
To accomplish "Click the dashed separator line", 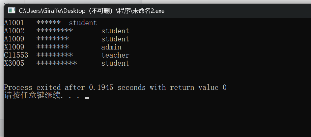I will [x=68, y=79].
